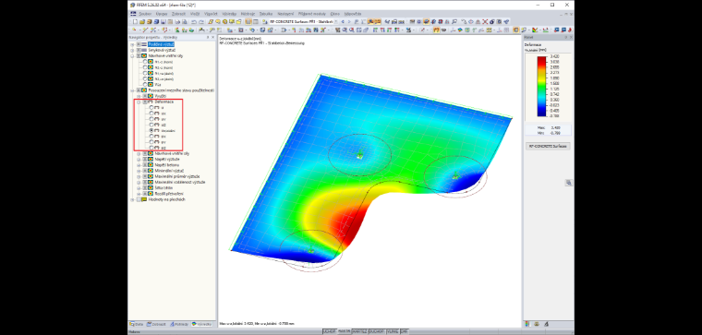Expand the Podélná výztuž tree node
702x335 pixels.
coord(132,44)
